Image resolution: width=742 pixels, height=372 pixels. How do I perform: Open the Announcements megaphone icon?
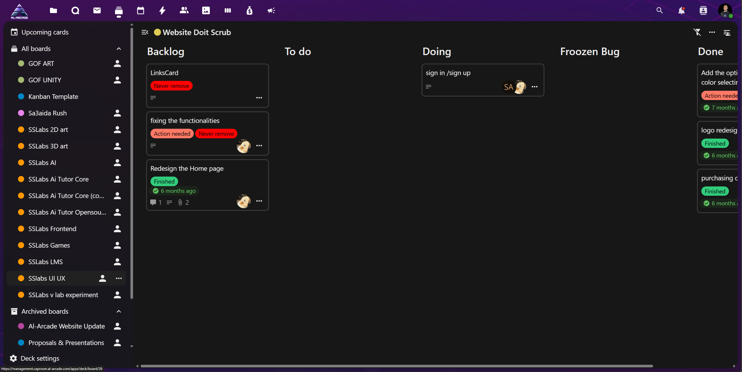coord(271,11)
